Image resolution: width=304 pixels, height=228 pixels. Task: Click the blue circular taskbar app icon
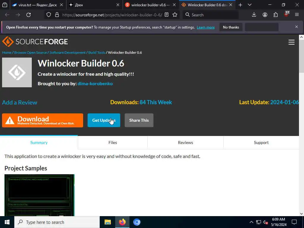tap(137, 222)
